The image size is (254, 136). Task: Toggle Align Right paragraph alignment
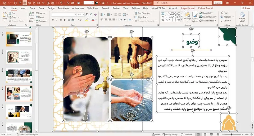coord(110,20)
